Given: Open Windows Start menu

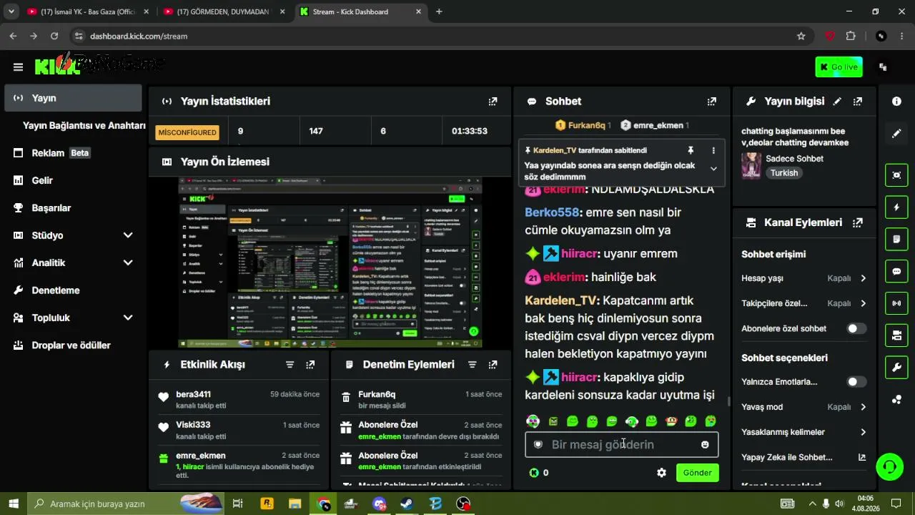Looking at the screenshot, I should click(13, 504).
